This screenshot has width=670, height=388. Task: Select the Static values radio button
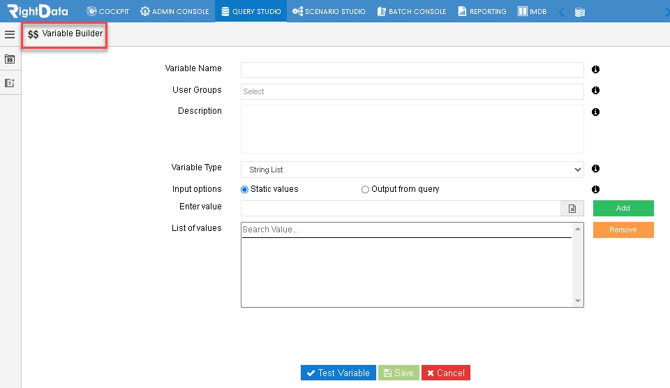pos(244,189)
